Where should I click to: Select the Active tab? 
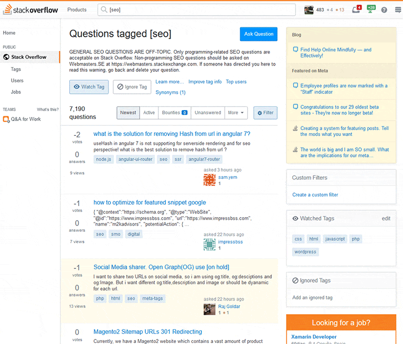point(149,113)
